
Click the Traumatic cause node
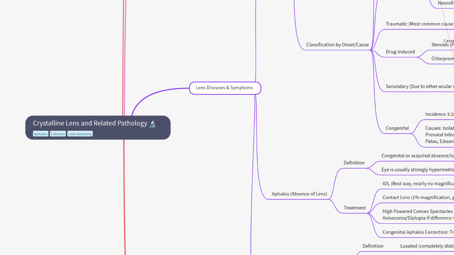[419, 24]
